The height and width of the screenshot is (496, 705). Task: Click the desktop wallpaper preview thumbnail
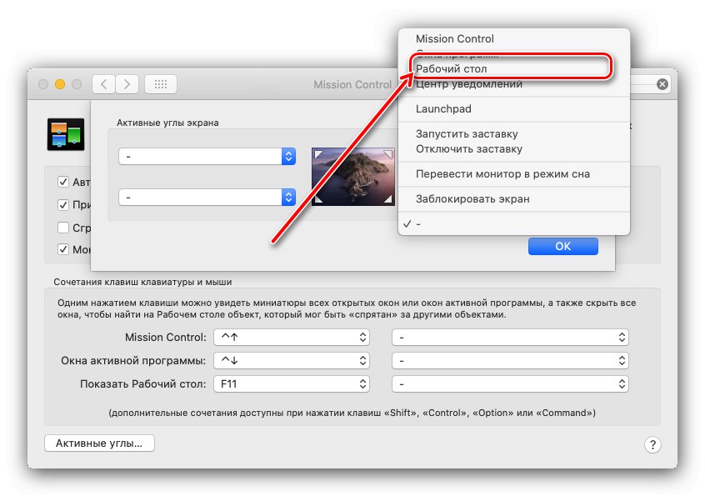(x=352, y=176)
